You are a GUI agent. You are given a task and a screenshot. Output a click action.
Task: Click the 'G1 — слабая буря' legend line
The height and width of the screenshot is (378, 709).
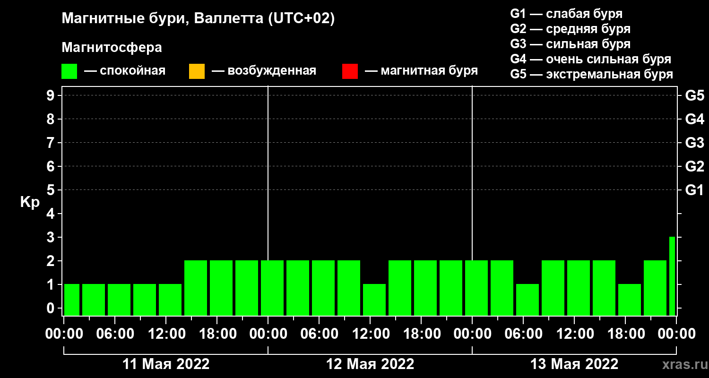click(566, 14)
